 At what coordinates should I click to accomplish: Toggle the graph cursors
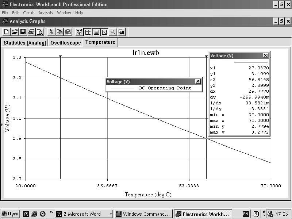(x=104, y=32)
